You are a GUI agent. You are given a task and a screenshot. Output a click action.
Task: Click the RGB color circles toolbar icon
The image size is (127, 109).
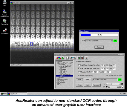point(59,58)
